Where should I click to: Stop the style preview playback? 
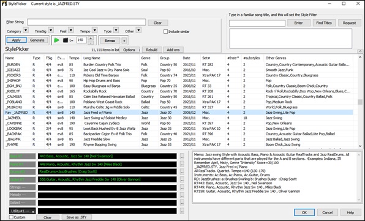66,40
